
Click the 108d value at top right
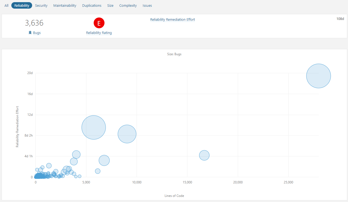[x=340, y=19]
